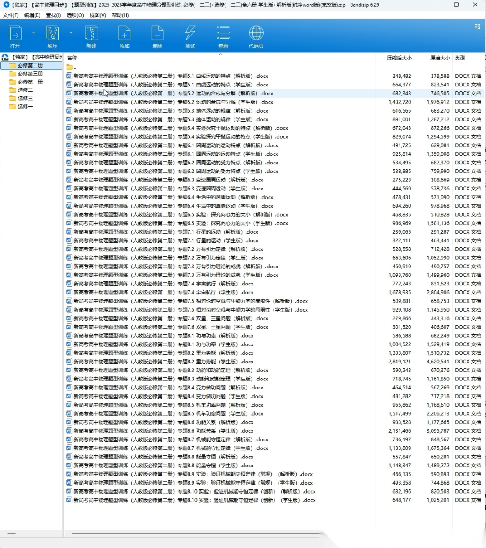Select the 选修二 folder in tree
The height and width of the screenshot is (548, 486).
point(25,90)
